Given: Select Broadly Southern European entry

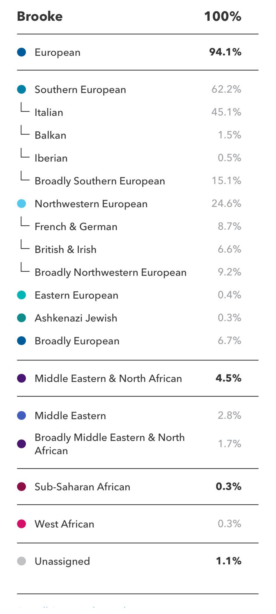Looking at the screenshot, I should coord(137,181).
